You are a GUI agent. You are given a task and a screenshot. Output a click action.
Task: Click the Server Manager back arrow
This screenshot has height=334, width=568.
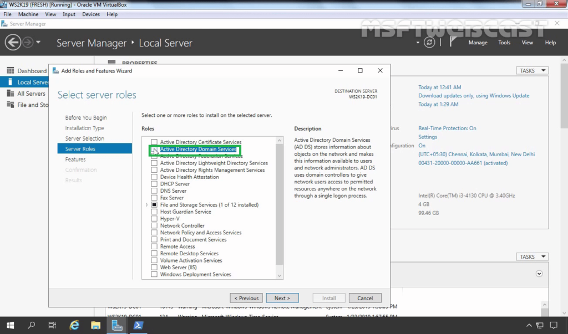(x=13, y=42)
